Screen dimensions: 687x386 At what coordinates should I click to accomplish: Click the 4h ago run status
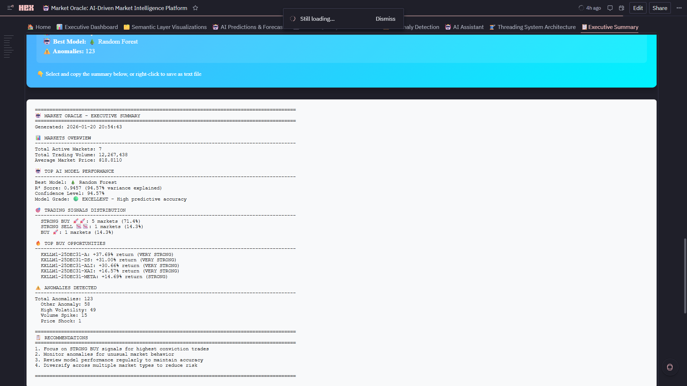point(590,8)
